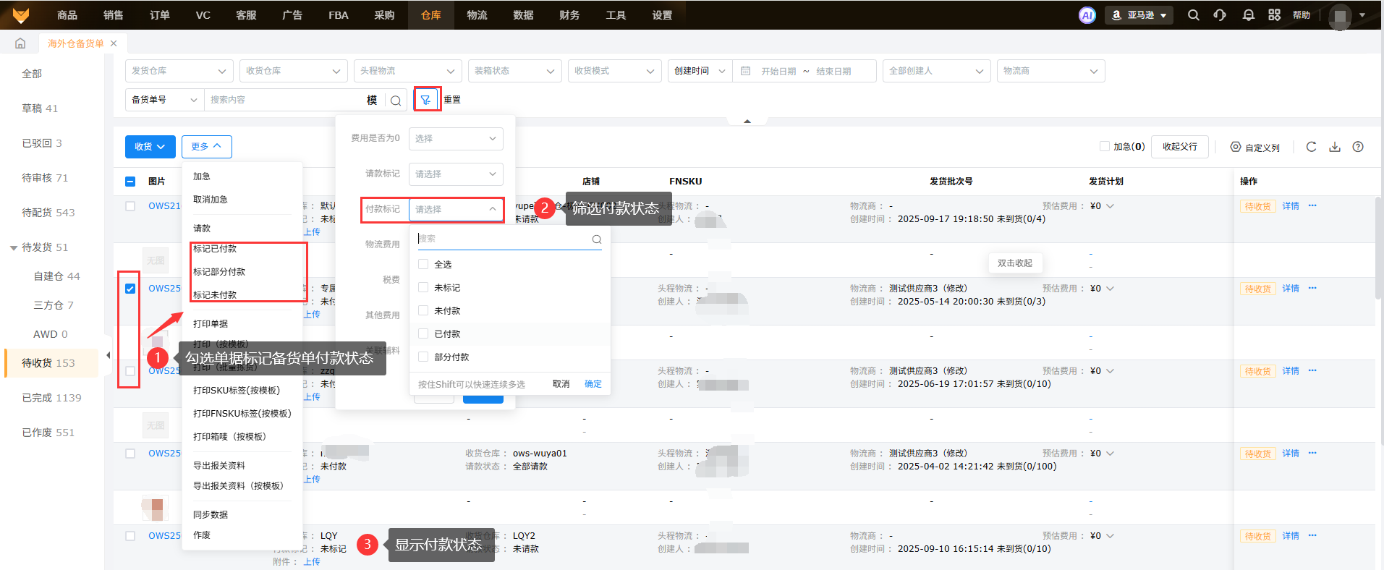Viewport: 1384px width, 570px height.
Task: Click the download export icon
Action: [x=1335, y=147]
